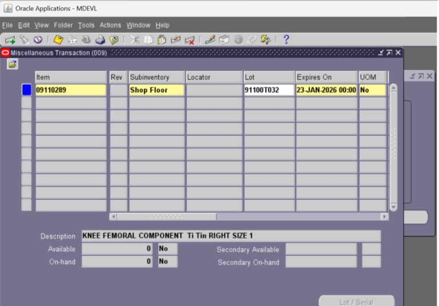Click the Java icon in the Oracle Applications title bar
The width and height of the screenshot is (439, 306).
tap(8, 9)
